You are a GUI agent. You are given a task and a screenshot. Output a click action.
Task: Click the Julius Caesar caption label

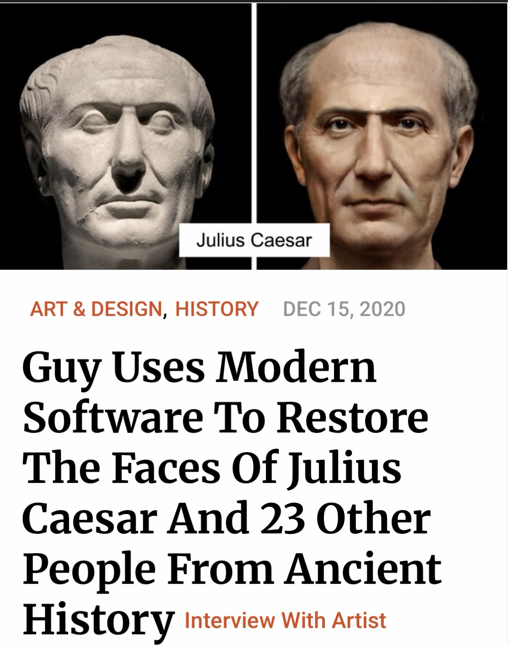[254, 240]
